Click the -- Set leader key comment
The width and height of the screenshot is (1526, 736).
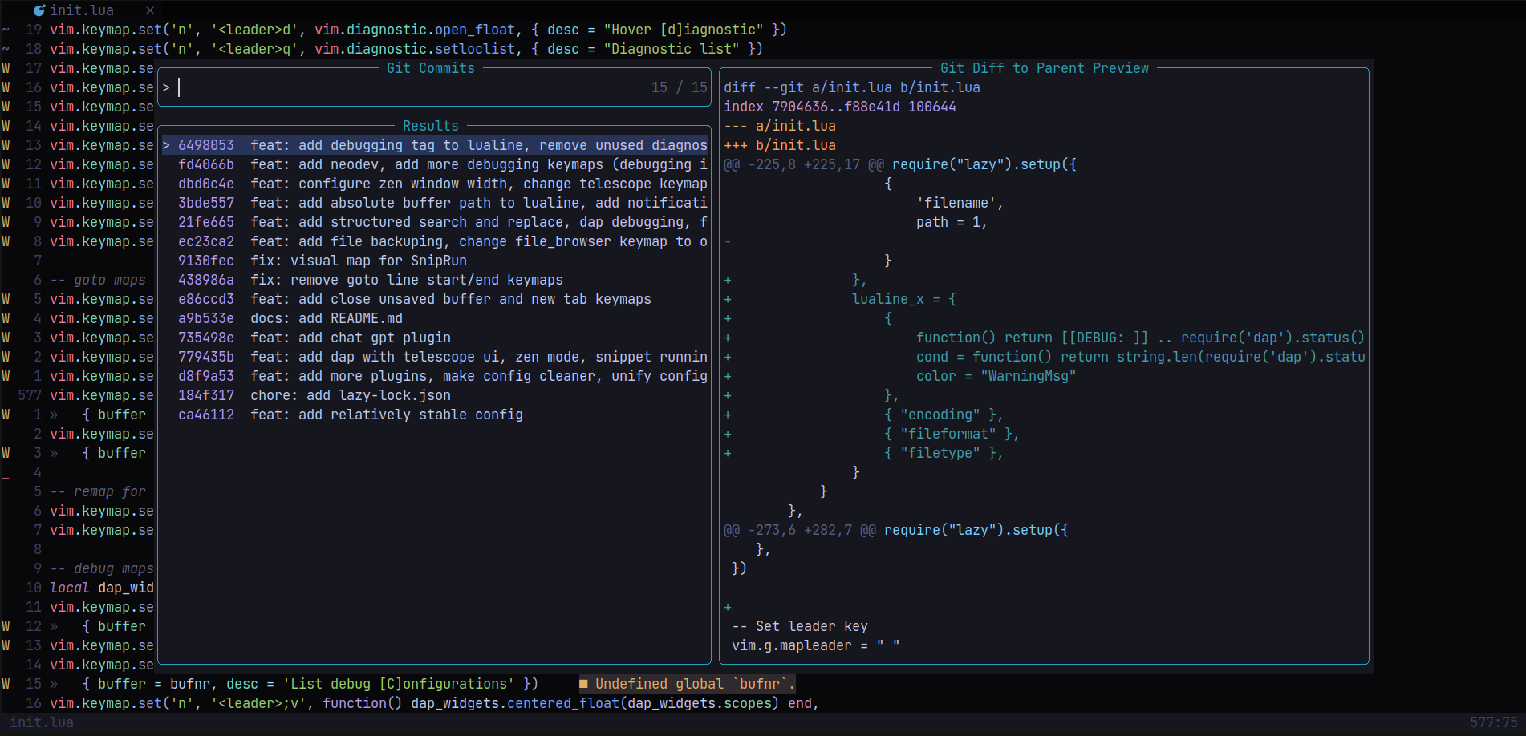click(x=800, y=626)
